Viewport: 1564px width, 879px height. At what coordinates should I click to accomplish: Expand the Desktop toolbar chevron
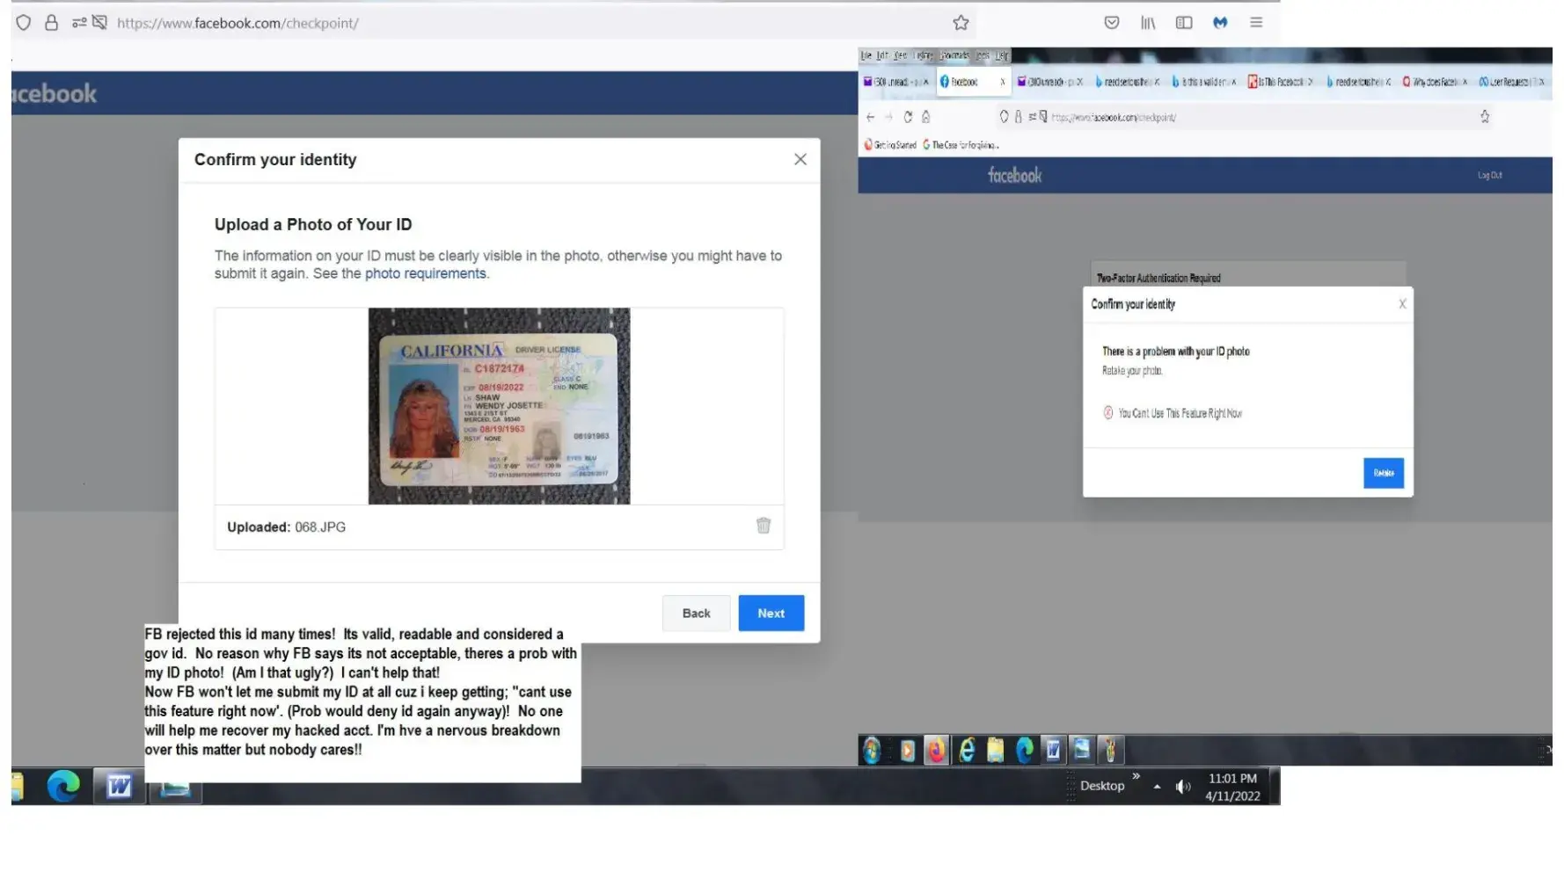[x=1136, y=776]
